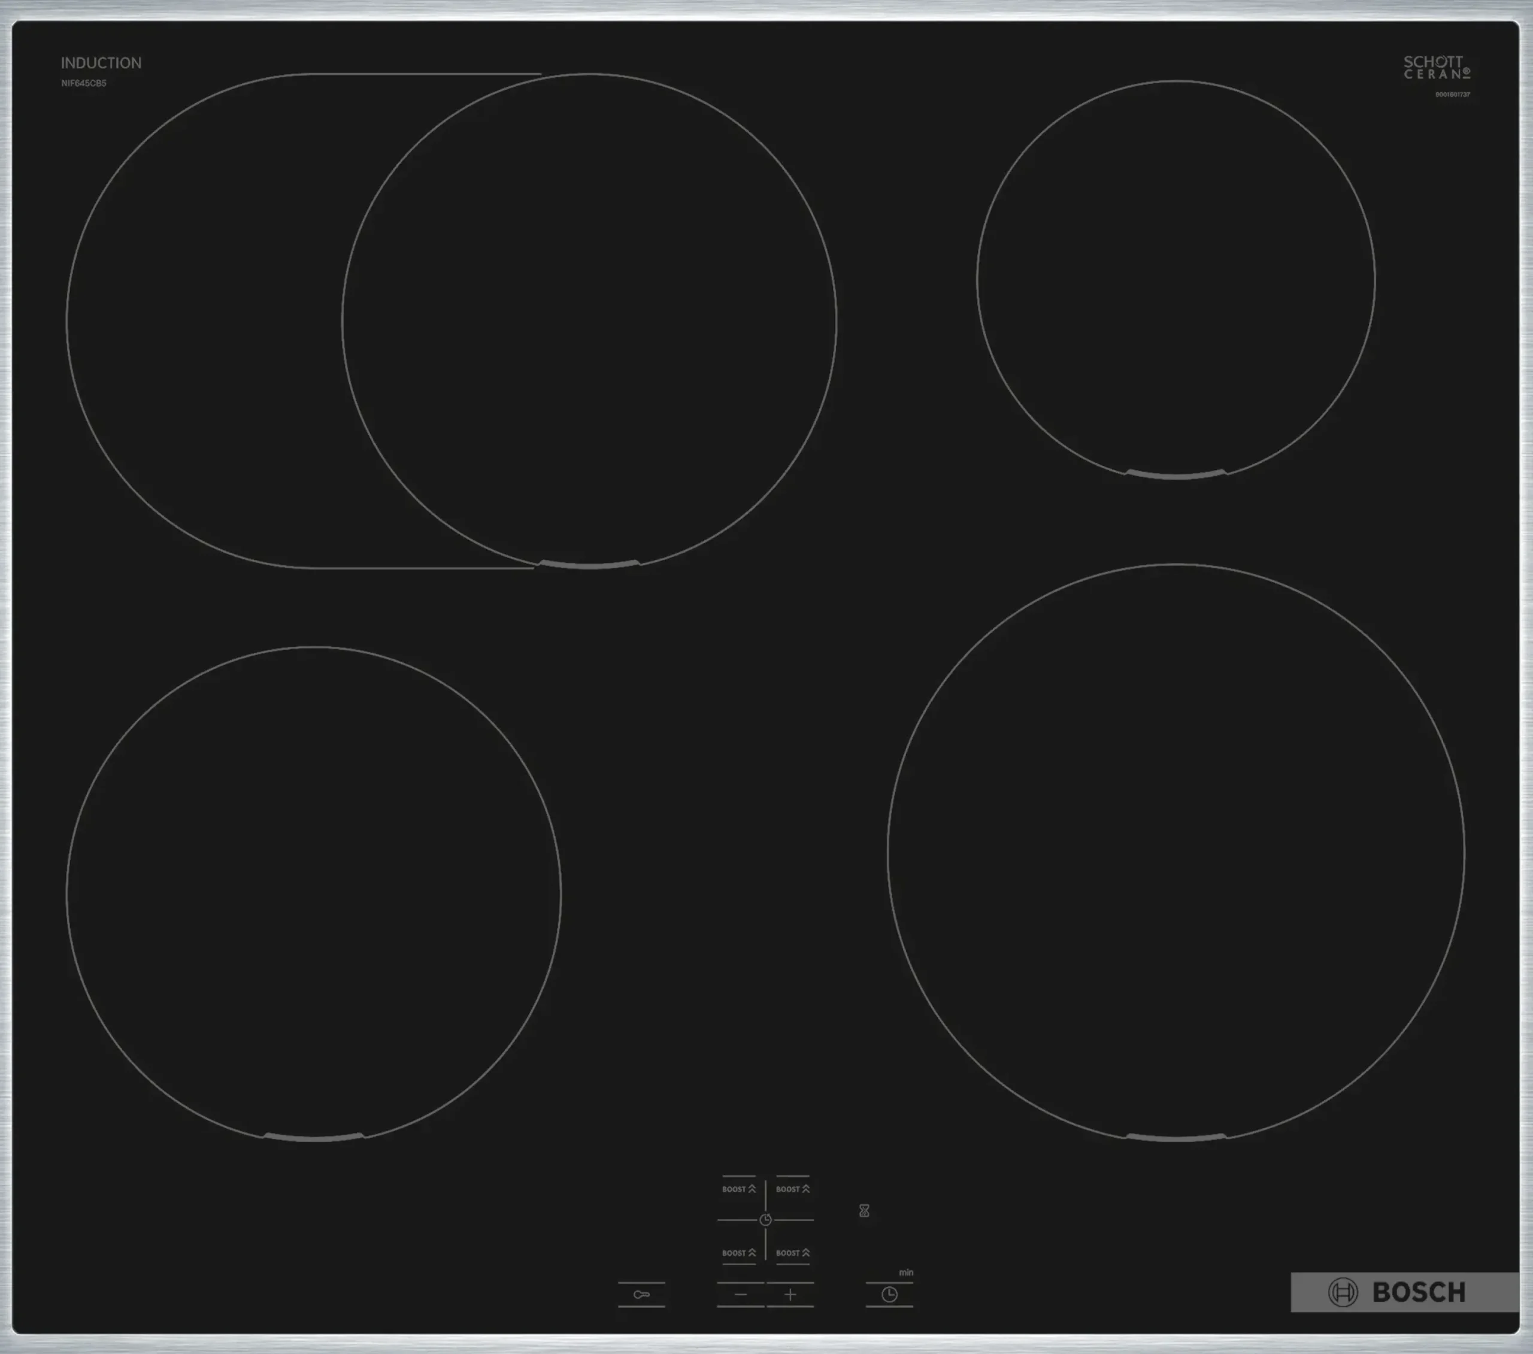Screen dimensions: 1533x1354
Task: Select the top-left BOOST zone control
Action: coord(739,1189)
